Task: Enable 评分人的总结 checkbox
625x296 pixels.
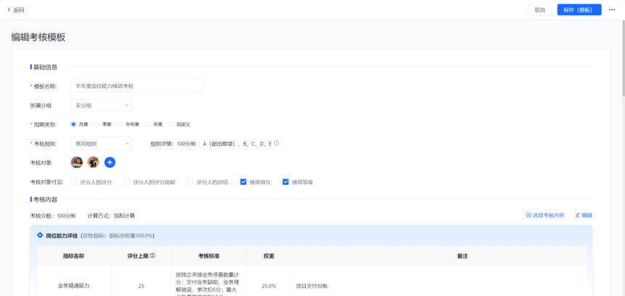Action: [x=190, y=182]
